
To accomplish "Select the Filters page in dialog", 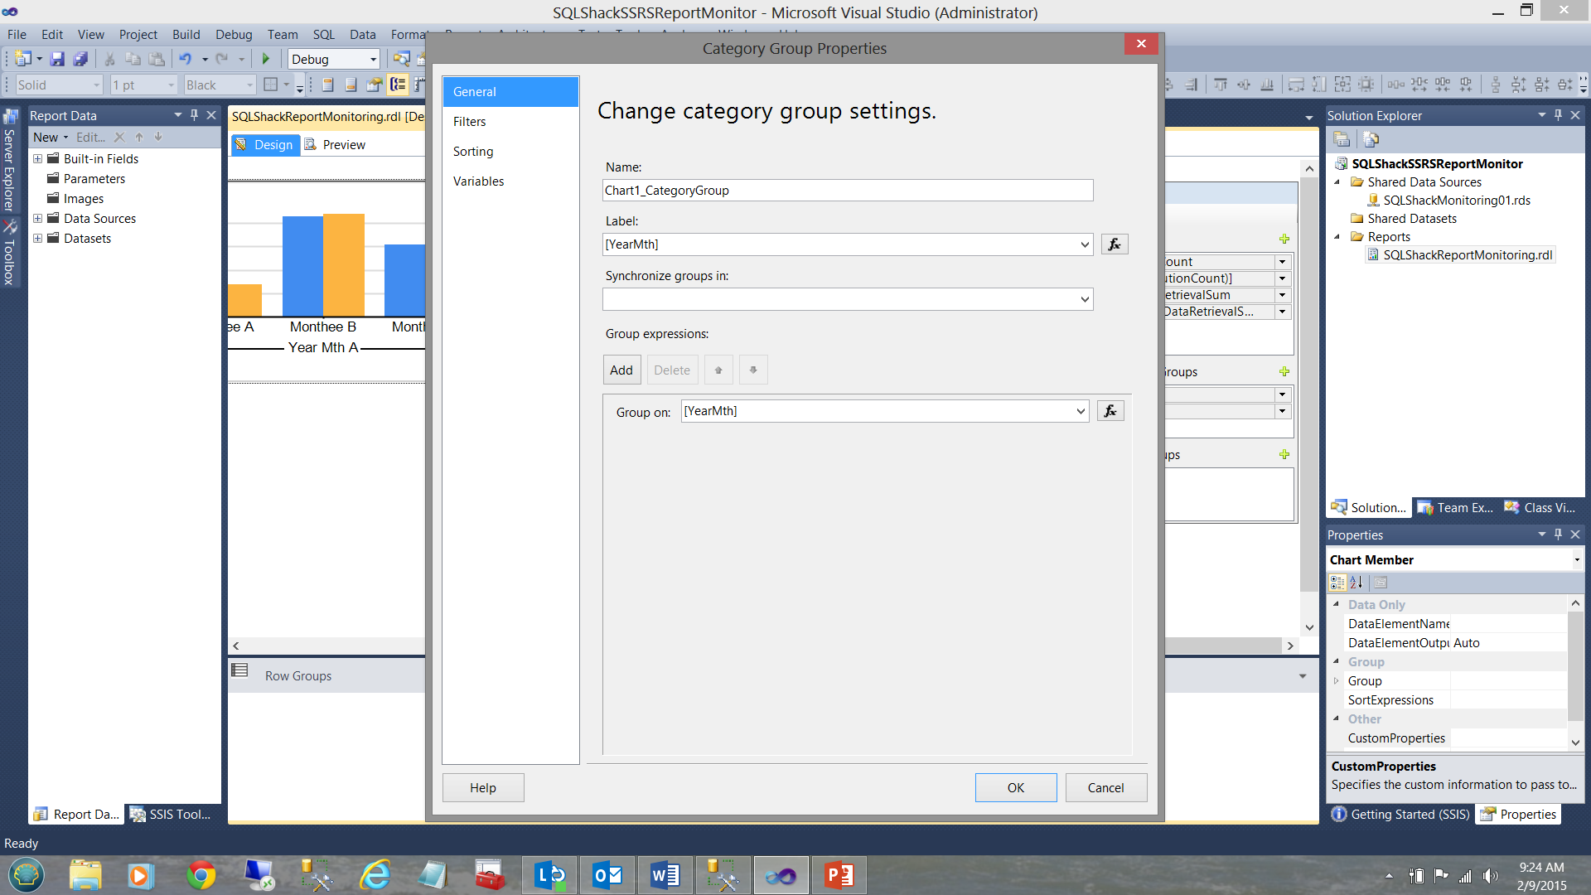I will 470,122.
